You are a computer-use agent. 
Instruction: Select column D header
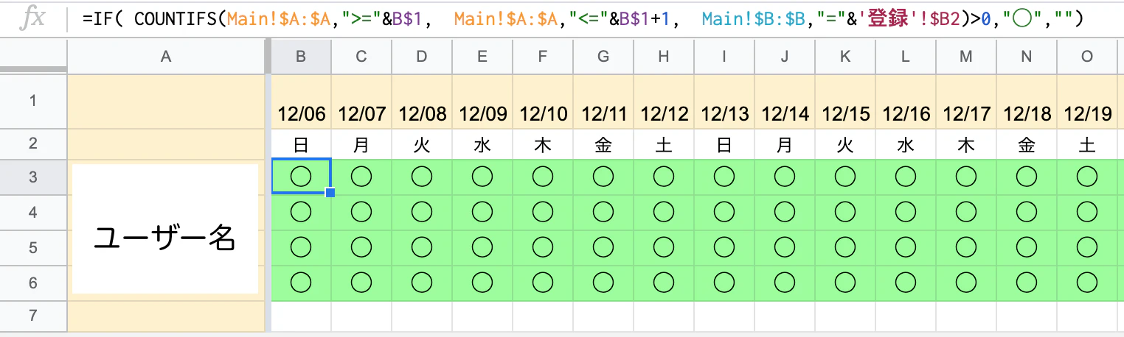pyautogui.click(x=422, y=56)
